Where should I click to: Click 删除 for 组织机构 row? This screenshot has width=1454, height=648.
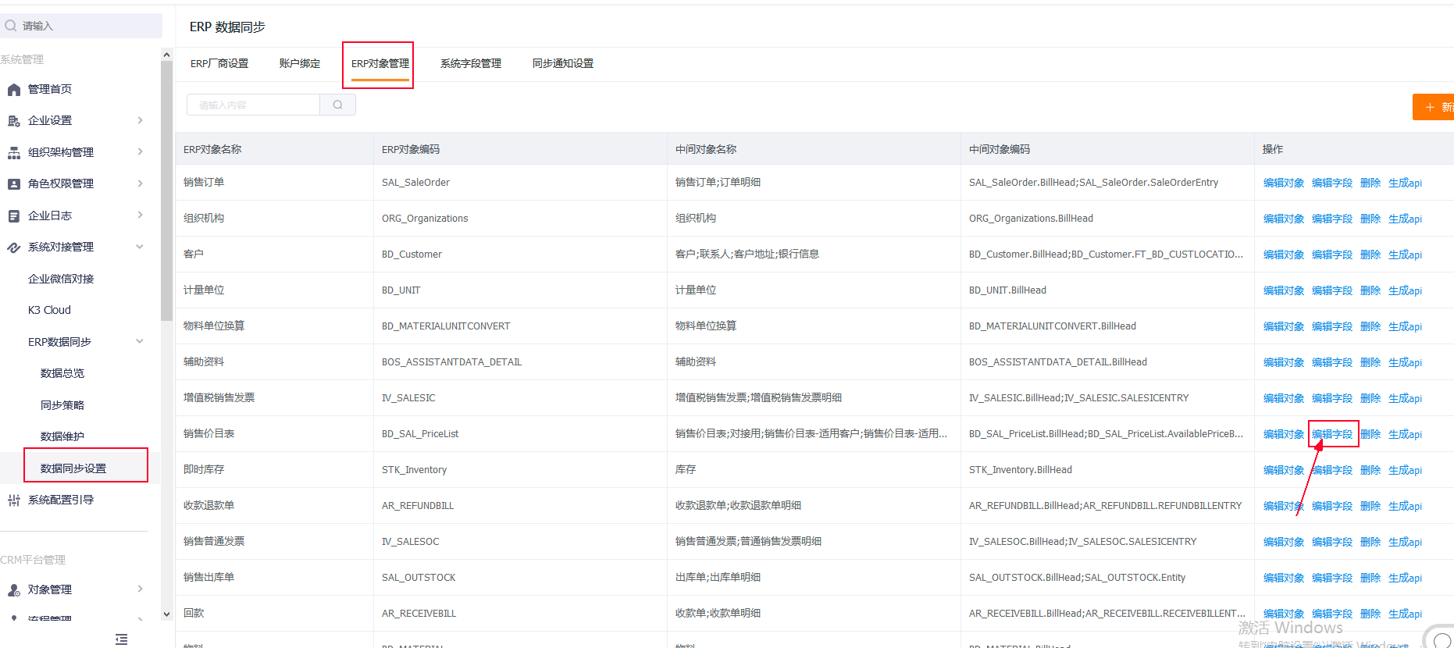click(1370, 219)
